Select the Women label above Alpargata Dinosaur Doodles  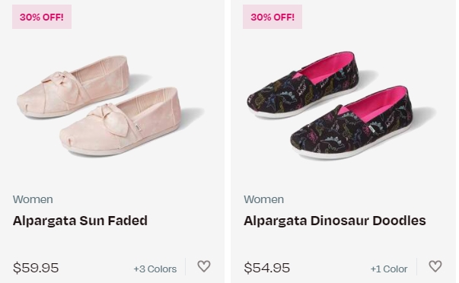[263, 199]
